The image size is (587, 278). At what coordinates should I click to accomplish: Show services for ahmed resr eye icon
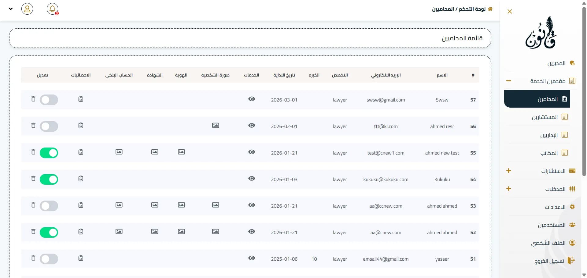tap(252, 125)
